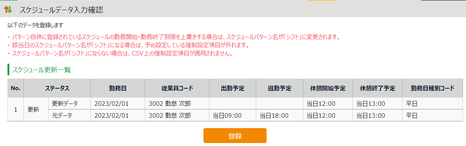Click the 更新 status cell
Screen dimensions: 466x146
tap(36, 110)
